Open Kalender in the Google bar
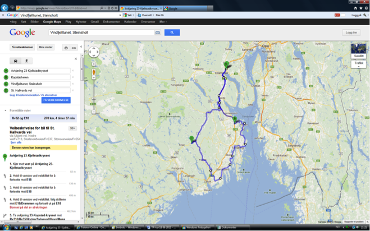This screenshot has height=231, width=370. point(130,22)
